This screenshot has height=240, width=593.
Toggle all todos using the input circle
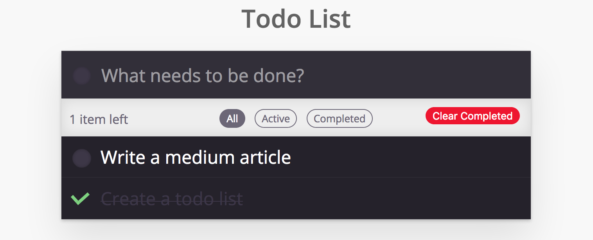tap(82, 75)
